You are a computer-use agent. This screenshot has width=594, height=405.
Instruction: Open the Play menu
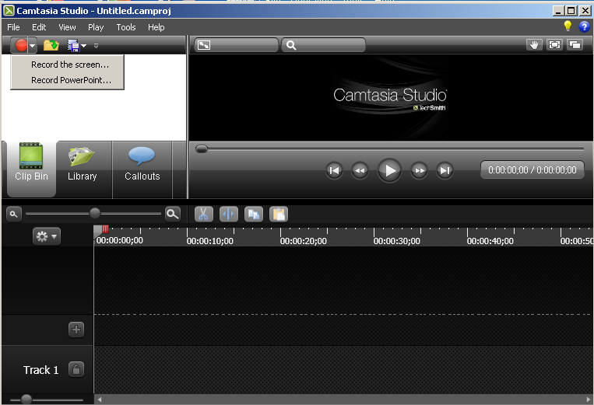coord(96,27)
